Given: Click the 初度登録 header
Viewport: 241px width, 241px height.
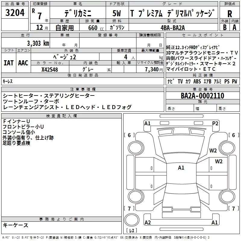Looking at the screenshot, I should click(40, 4).
